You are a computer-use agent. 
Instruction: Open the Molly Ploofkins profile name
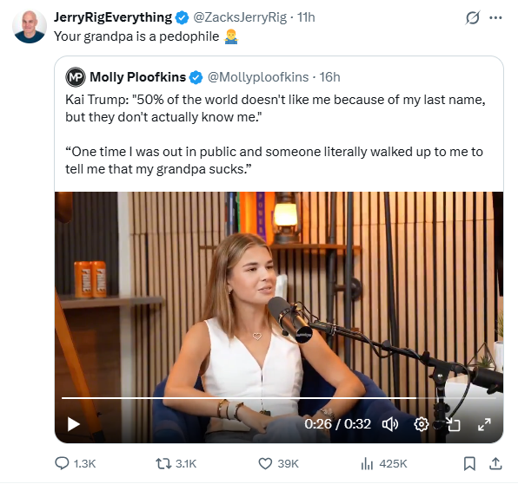click(x=137, y=77)
